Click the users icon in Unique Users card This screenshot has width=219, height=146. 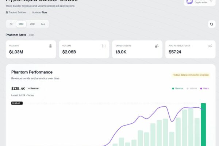(157, 46)
